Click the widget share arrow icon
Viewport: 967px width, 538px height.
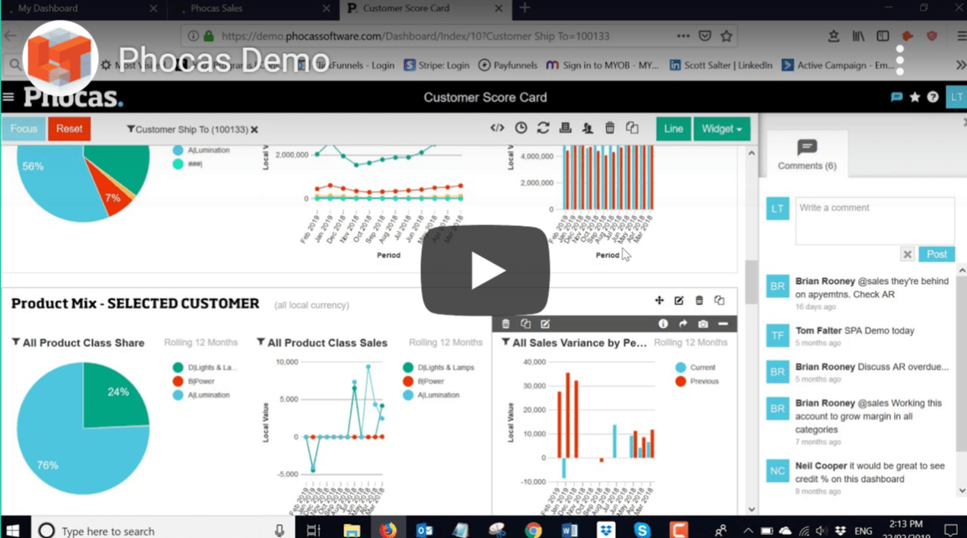click(x=683, y=324)
